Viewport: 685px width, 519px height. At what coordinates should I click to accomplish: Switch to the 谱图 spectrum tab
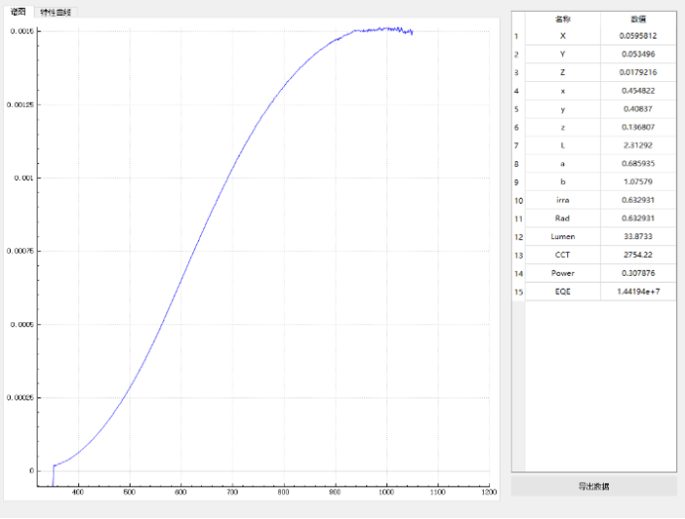click(x=18, y=12)
